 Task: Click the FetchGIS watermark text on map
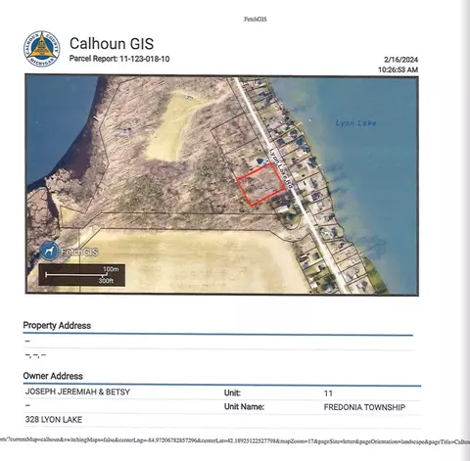click(79, 252)
